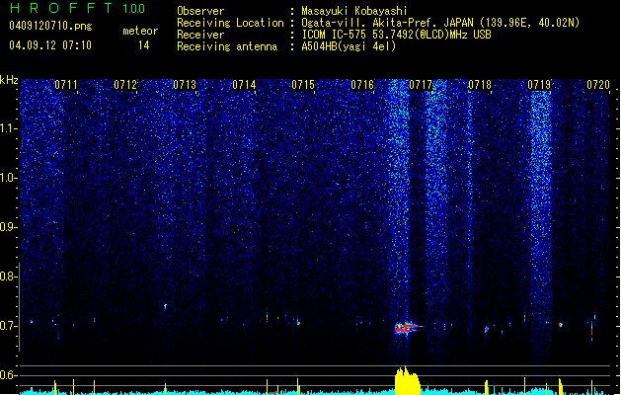Click the round echo spot right of 0719
This screenshot has height=395, width=621.
[561, 325]
